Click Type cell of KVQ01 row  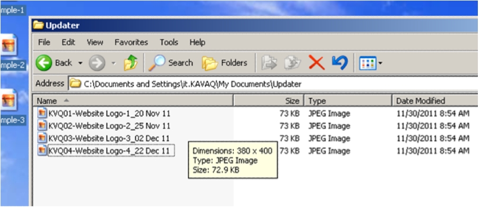point(329,114)
